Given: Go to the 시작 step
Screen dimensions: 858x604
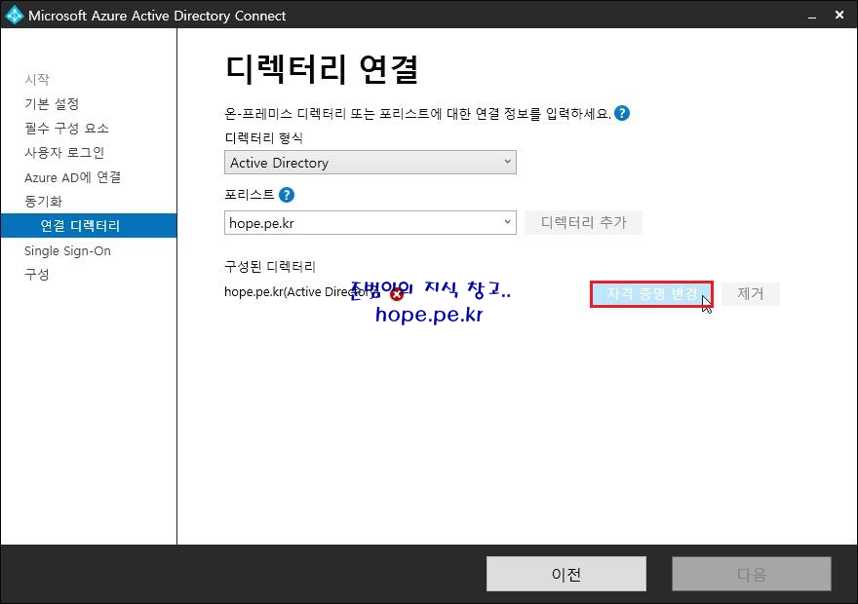Looking at the screenshot, I should [x=37, y=80].
